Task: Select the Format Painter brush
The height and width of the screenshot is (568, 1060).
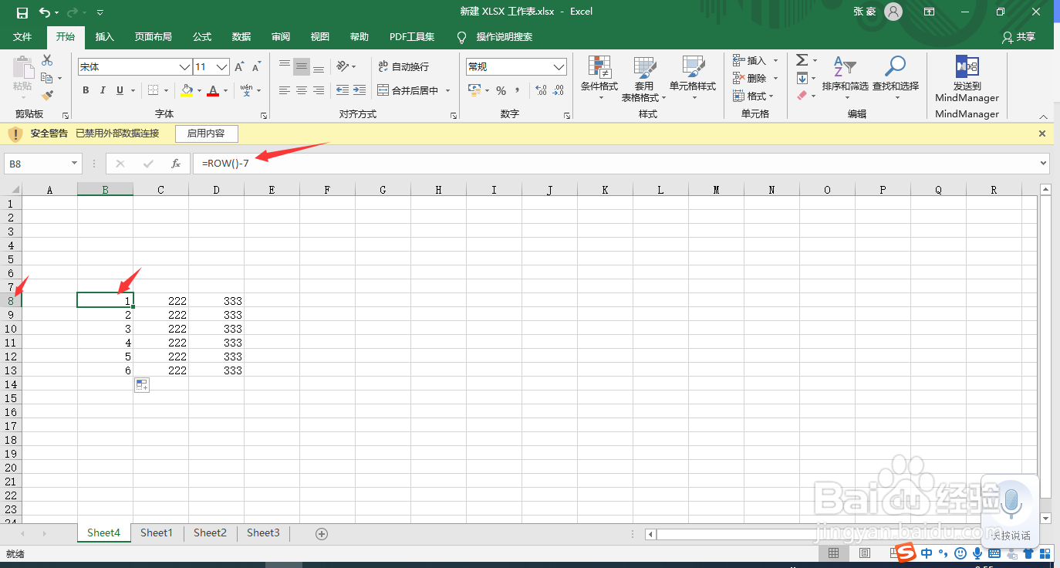Action: coord(47,96)
